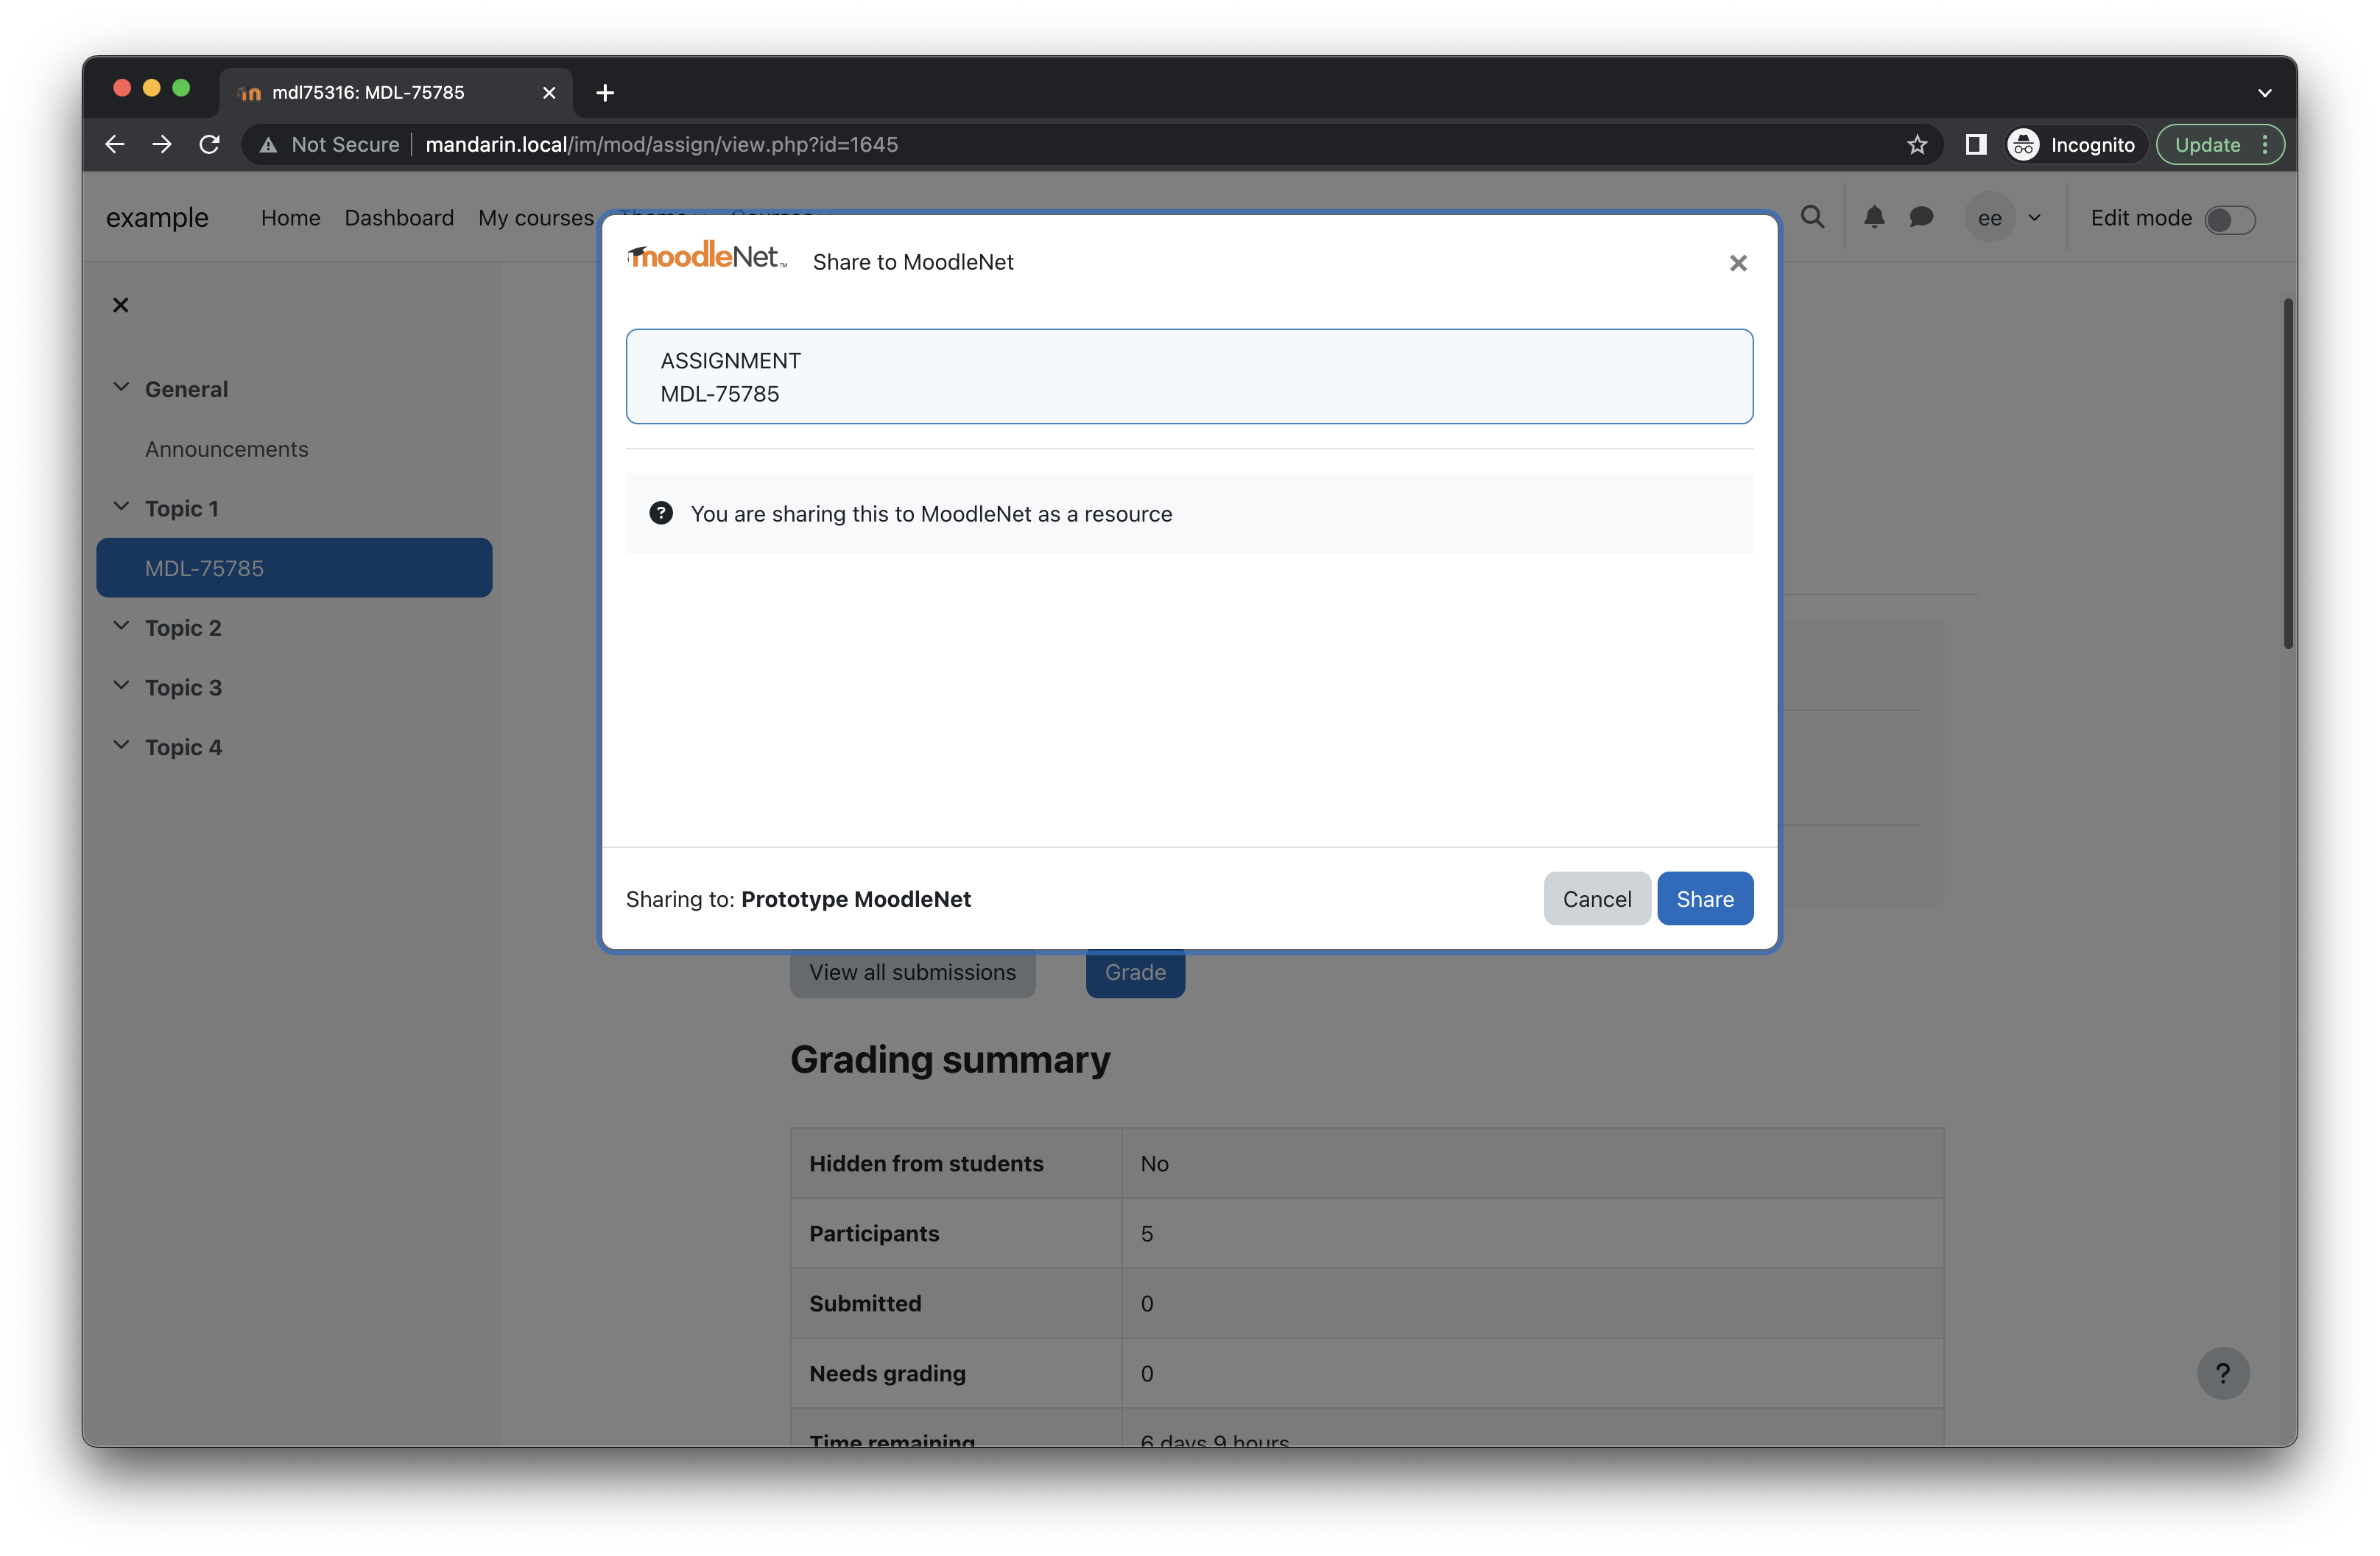The image size is (2380, 1556).
Task: Click browser forward arrow
Action: coord(162,144)
